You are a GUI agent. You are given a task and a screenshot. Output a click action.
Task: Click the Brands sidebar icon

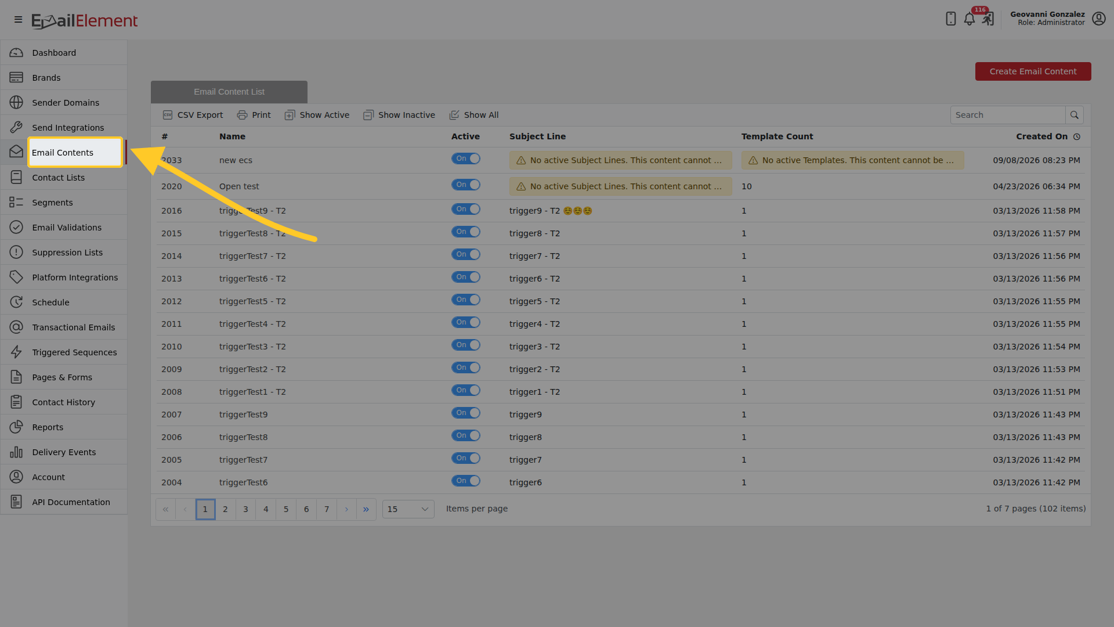16,78
